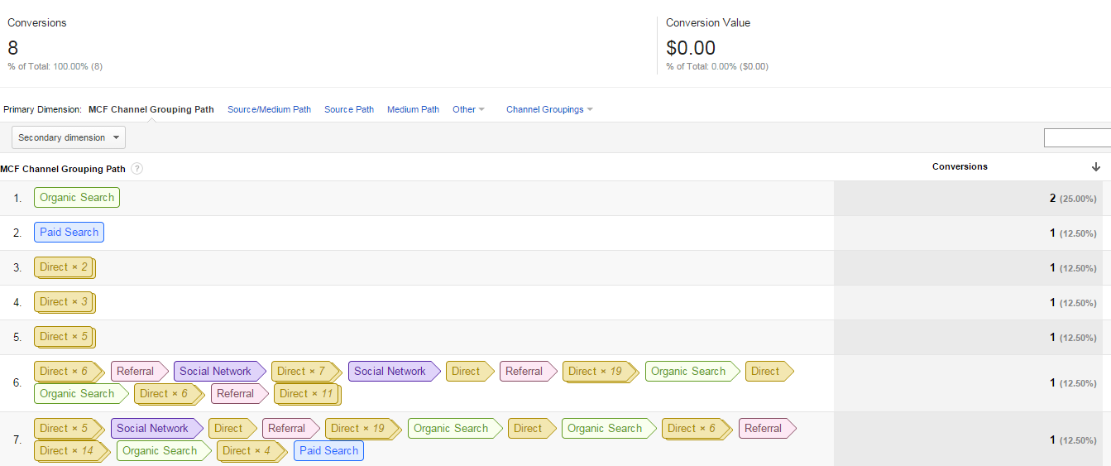This screenshot has height=466, width=1111.
Task: Click Direct × 5 tag in row 7
Action: [x=70, y=429]
